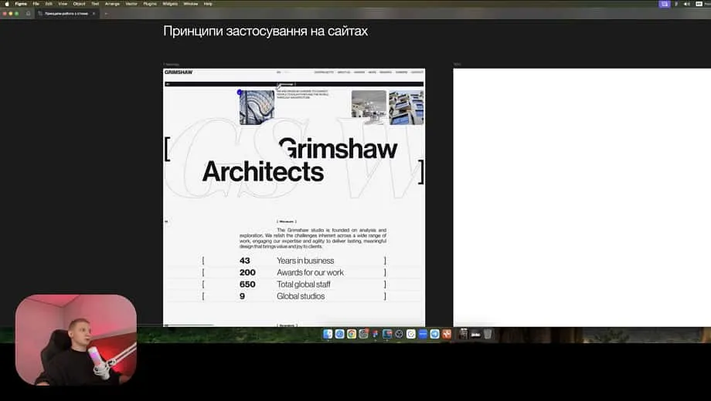Image resolution: width=711 pixels, height=401 pixels.
Task: Open the File menu
Action: (x=36, y=4)
